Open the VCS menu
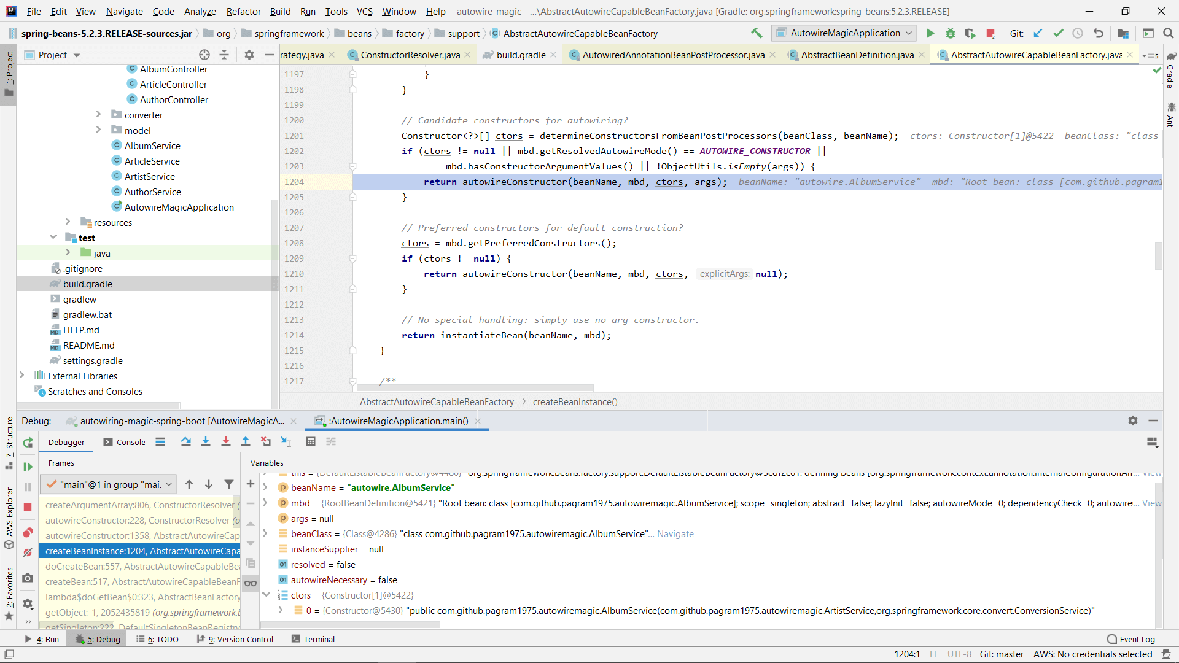 [x=364, y=11]
